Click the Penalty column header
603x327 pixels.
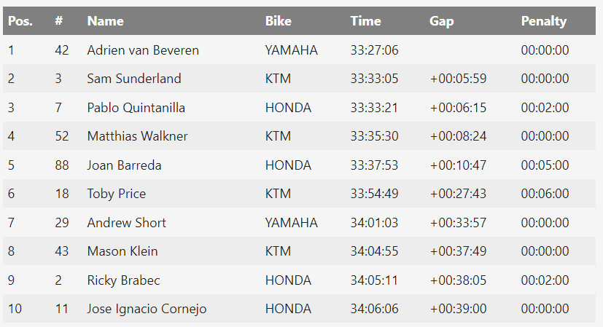(x=544, y=21)
